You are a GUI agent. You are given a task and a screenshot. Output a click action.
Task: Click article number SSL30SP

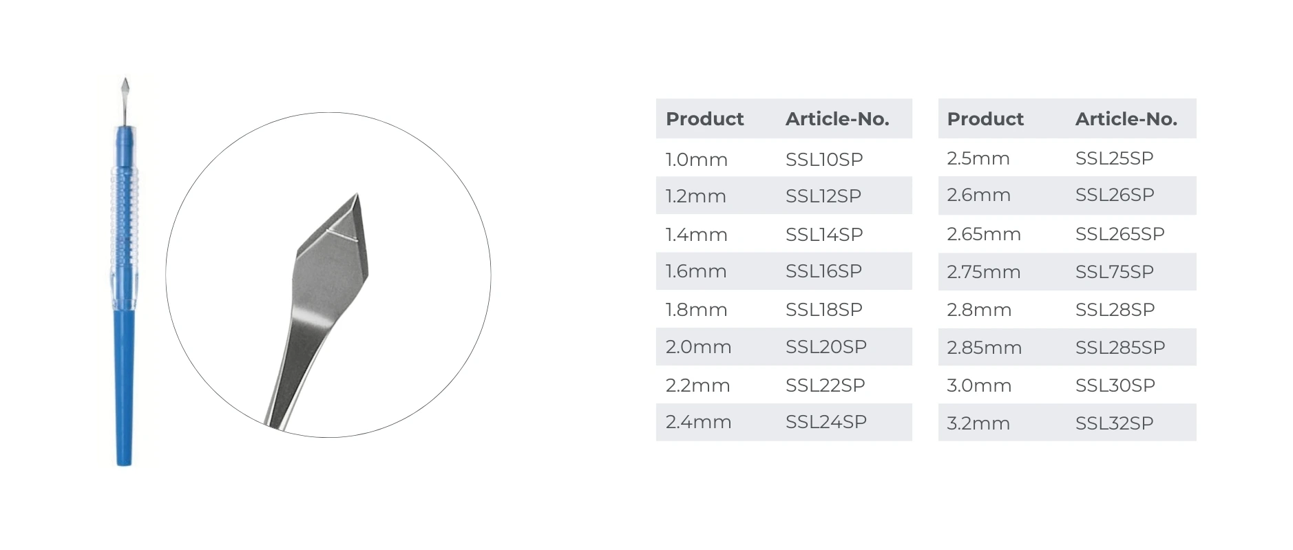tap(1115, 385)
